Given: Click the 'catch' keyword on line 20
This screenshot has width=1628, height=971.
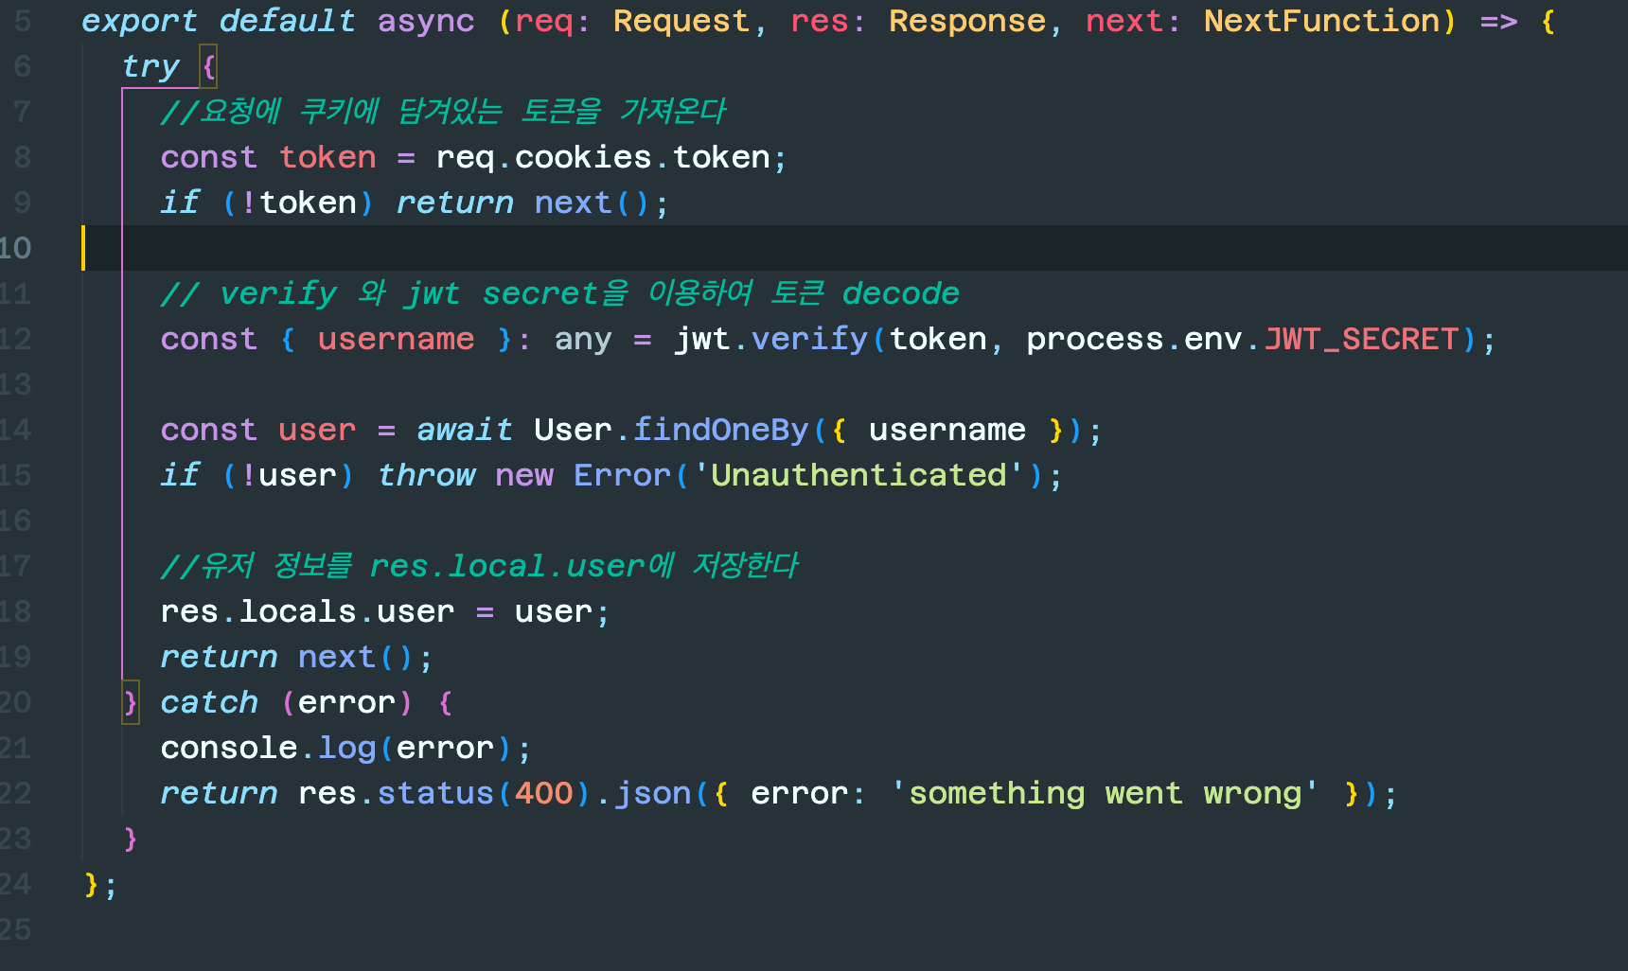Looking at the screenshot, I should pyautogui.click(x=209, y=702).
